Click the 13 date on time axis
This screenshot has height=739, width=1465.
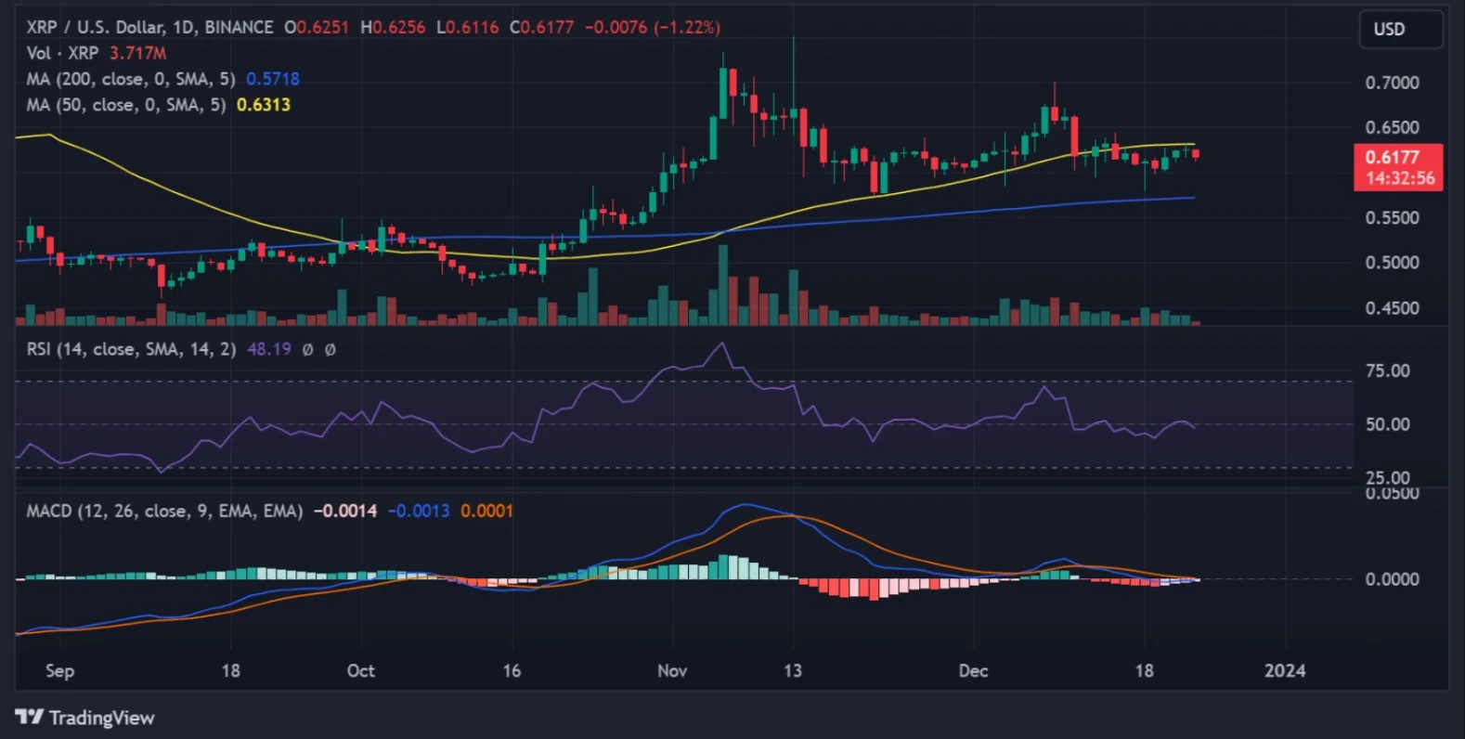click(x=792, y=670)
